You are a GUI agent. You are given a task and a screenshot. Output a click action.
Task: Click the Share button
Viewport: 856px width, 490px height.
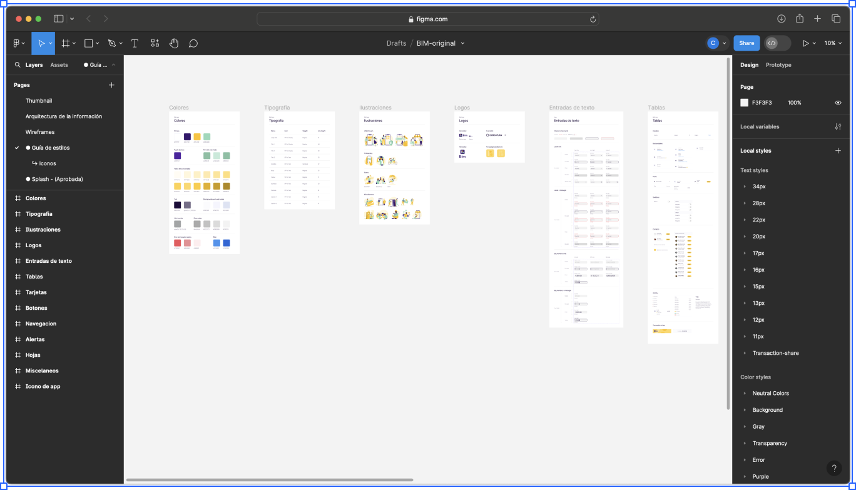click(x=746, y=43)
